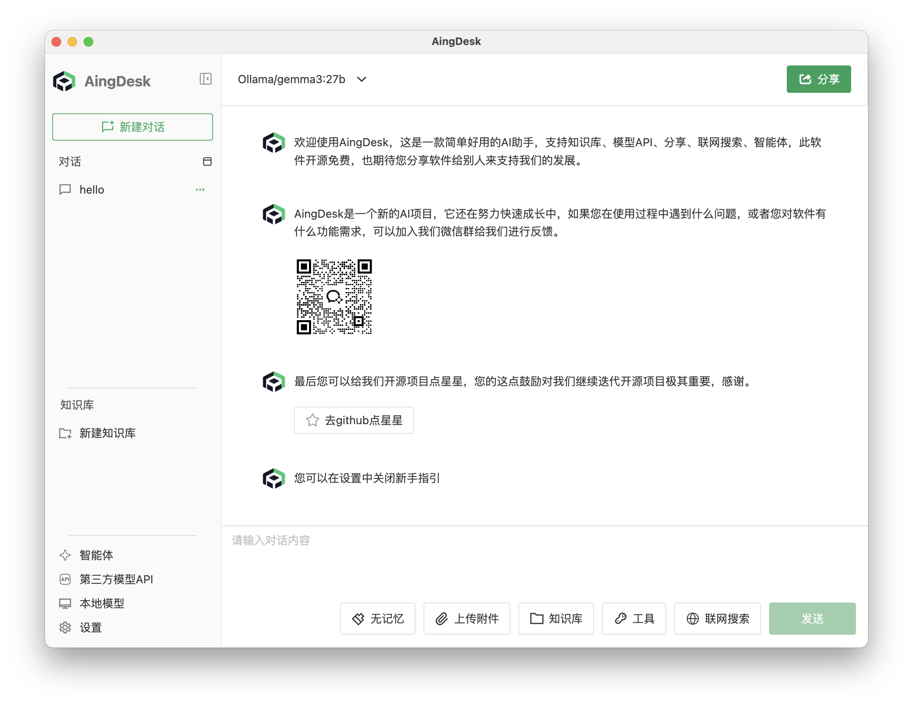Click the 分享 share button
Screen dimensions: 913x707
tap(818, 79)
